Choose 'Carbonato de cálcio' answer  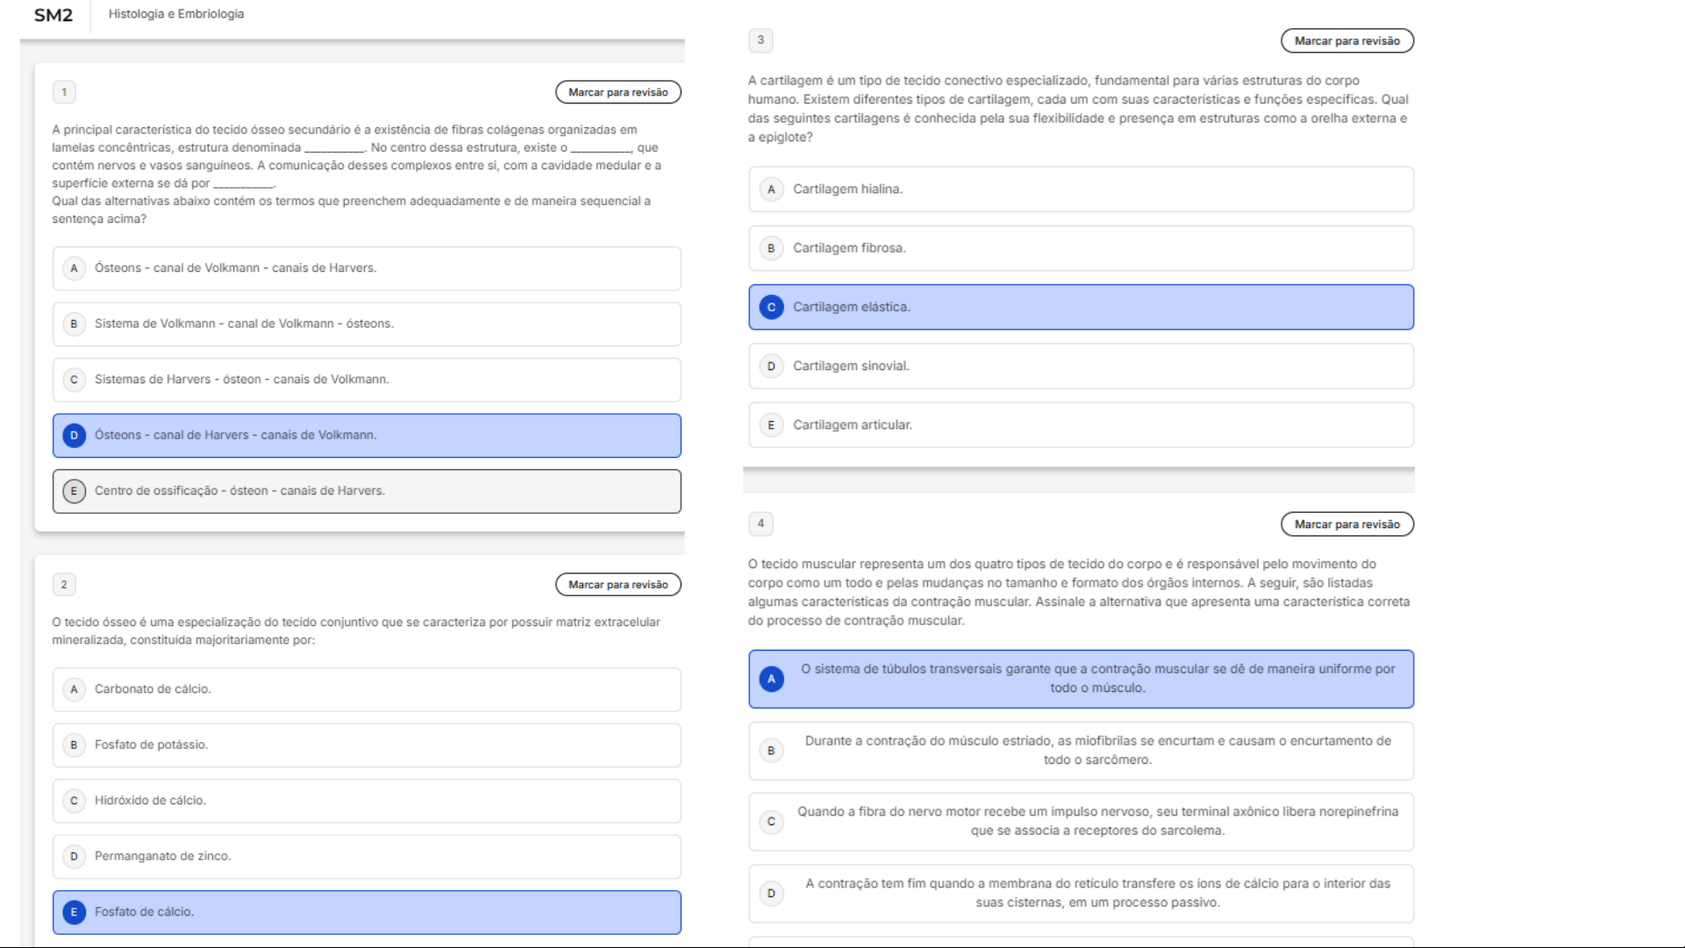(x=367, y=689)
